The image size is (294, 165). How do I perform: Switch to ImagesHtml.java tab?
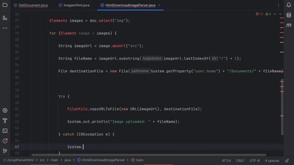[x=74, y=5]
